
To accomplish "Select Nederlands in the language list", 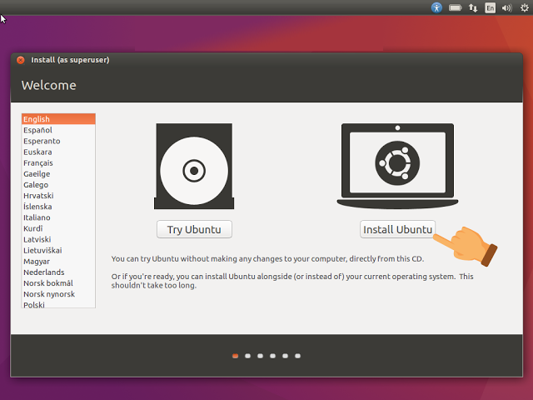I will (x=58, y=272).
